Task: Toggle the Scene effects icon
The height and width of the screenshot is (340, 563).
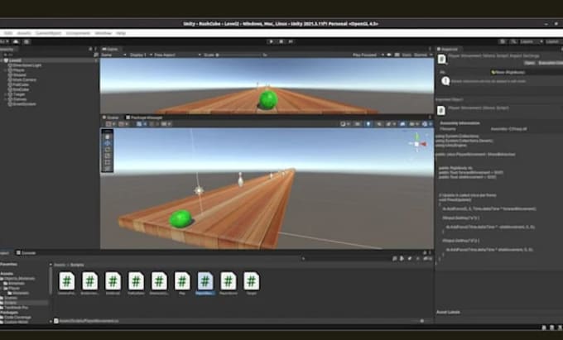Action: pos(390,124)
